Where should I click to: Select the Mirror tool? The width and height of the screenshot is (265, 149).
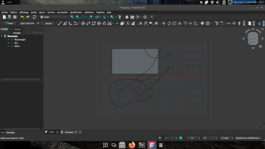(180, 24)
